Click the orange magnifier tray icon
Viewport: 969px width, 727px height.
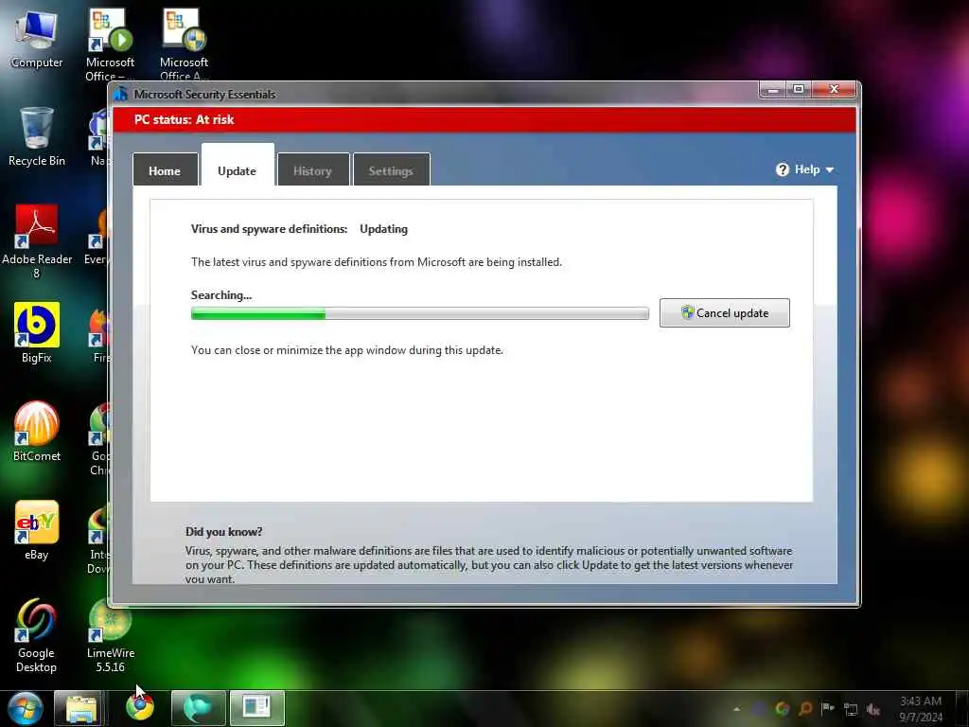[x=805, y=709]
